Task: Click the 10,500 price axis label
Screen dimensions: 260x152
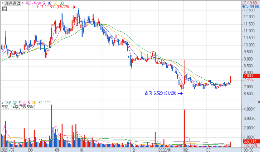Action: point(249,38)
